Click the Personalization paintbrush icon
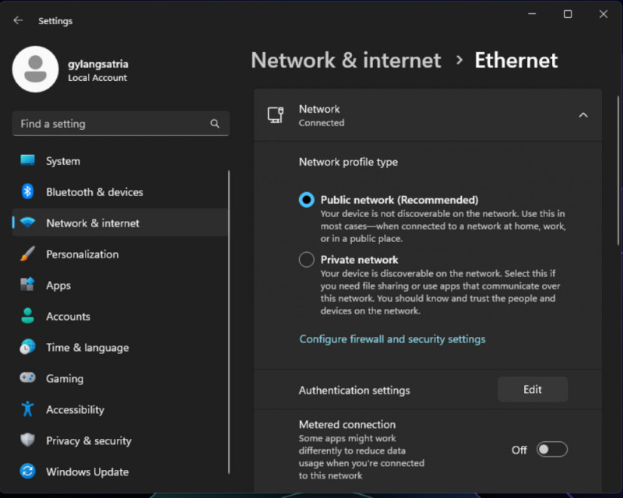623x498 pixels. tap(27, 254)
